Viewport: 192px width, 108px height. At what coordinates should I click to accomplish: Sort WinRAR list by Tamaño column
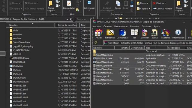click(x=122, y=48)
